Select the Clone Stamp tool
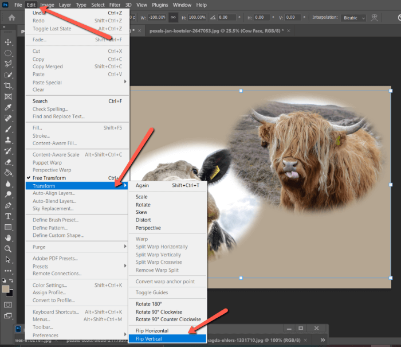This screenshot has height=347, width=401. (x=8, y=140)
